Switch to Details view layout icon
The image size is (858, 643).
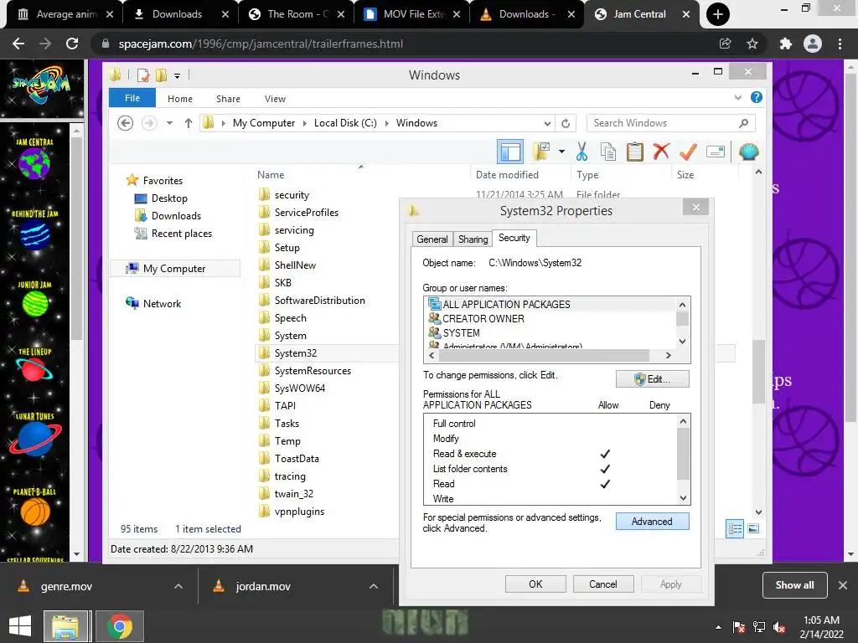735,529
